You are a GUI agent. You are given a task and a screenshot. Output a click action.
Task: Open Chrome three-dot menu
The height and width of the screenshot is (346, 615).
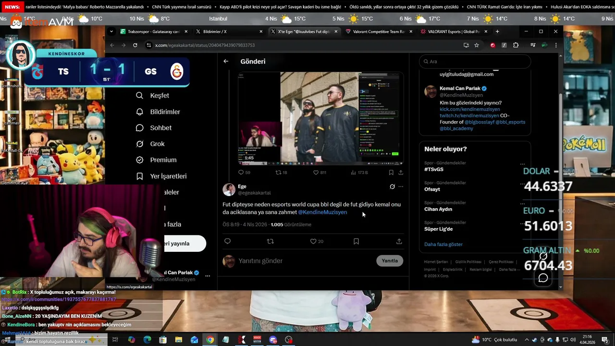click(x=556, y=45)
